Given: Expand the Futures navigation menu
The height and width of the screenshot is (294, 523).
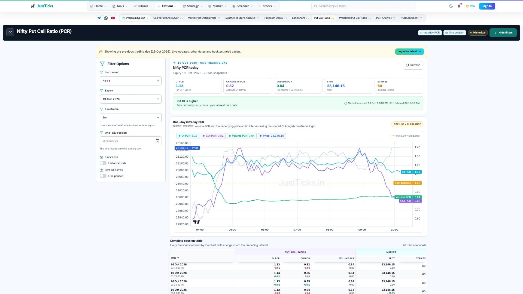Looking at the screenshot, I should 142,6.
